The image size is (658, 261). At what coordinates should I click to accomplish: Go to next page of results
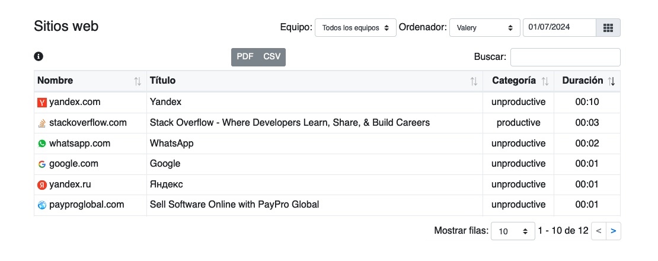(614, 231)
